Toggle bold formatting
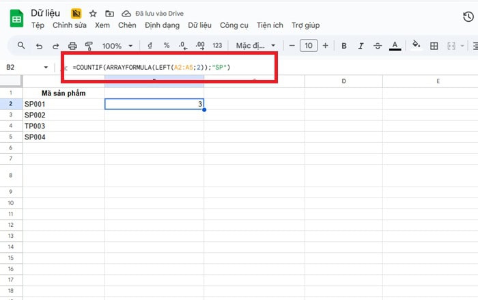The height and width of the screenshot is (300, 478). tap(343, 46)
